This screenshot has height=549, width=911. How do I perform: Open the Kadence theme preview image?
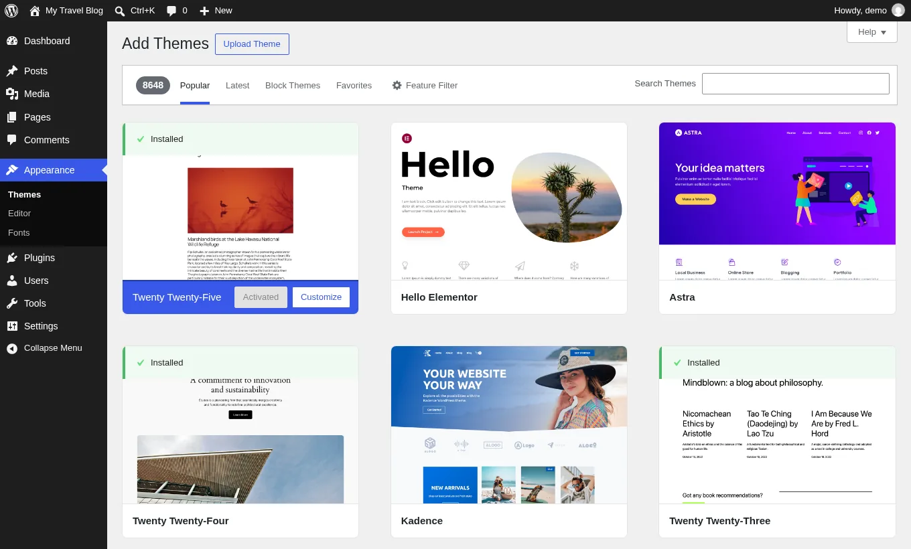[509, 425]
